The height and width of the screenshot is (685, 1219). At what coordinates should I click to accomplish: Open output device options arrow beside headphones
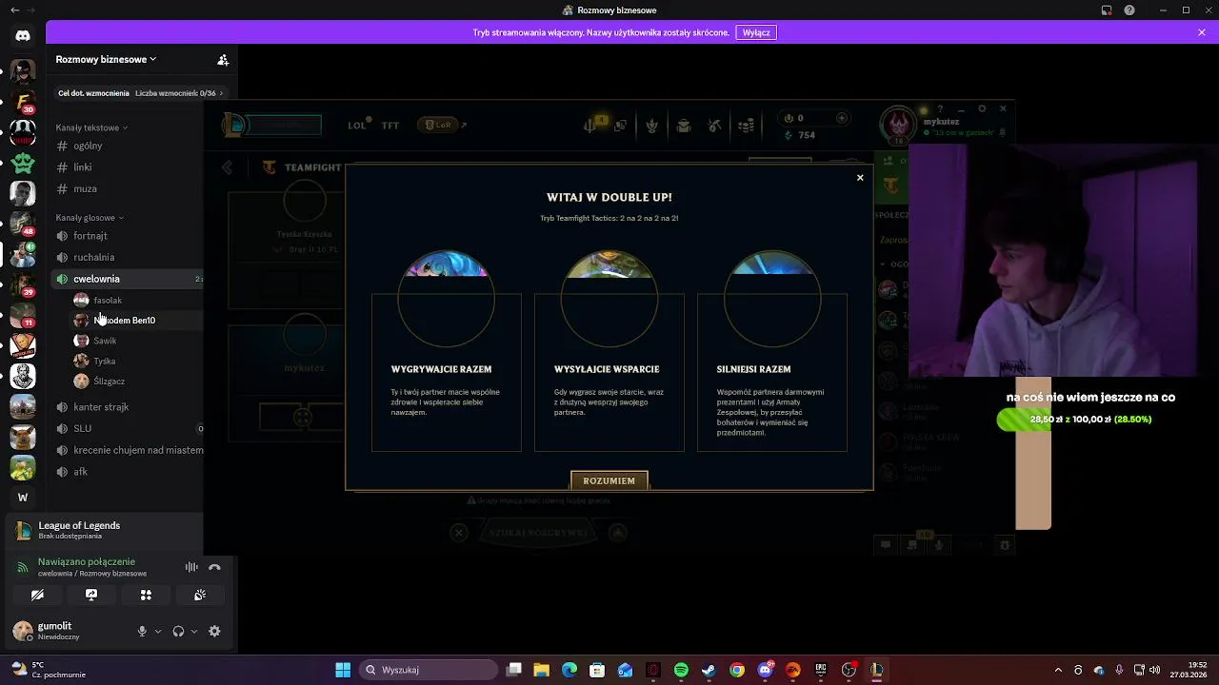194,631
